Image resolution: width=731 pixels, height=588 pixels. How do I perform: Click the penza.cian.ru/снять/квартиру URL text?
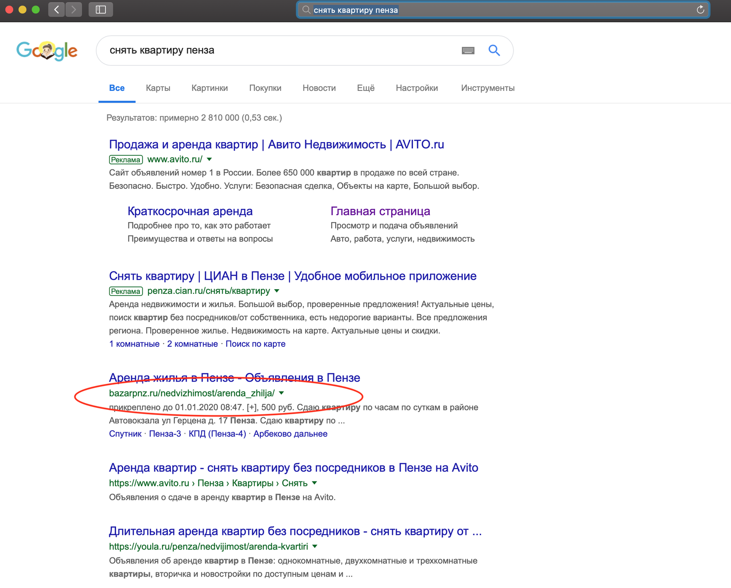209,291
